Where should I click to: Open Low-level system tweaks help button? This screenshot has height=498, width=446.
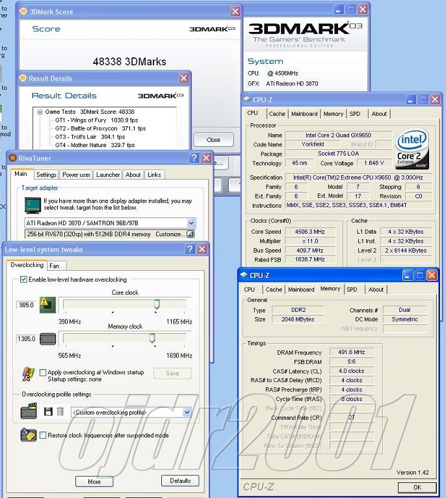tap(190, 249)
